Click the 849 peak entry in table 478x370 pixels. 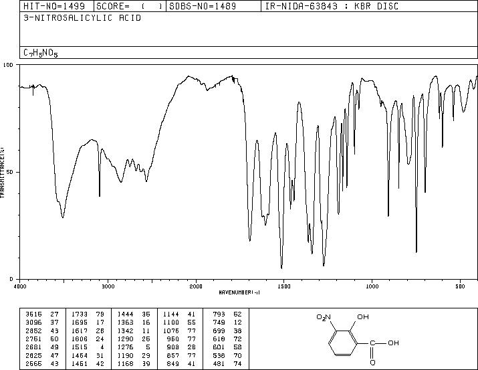point(182,364)
